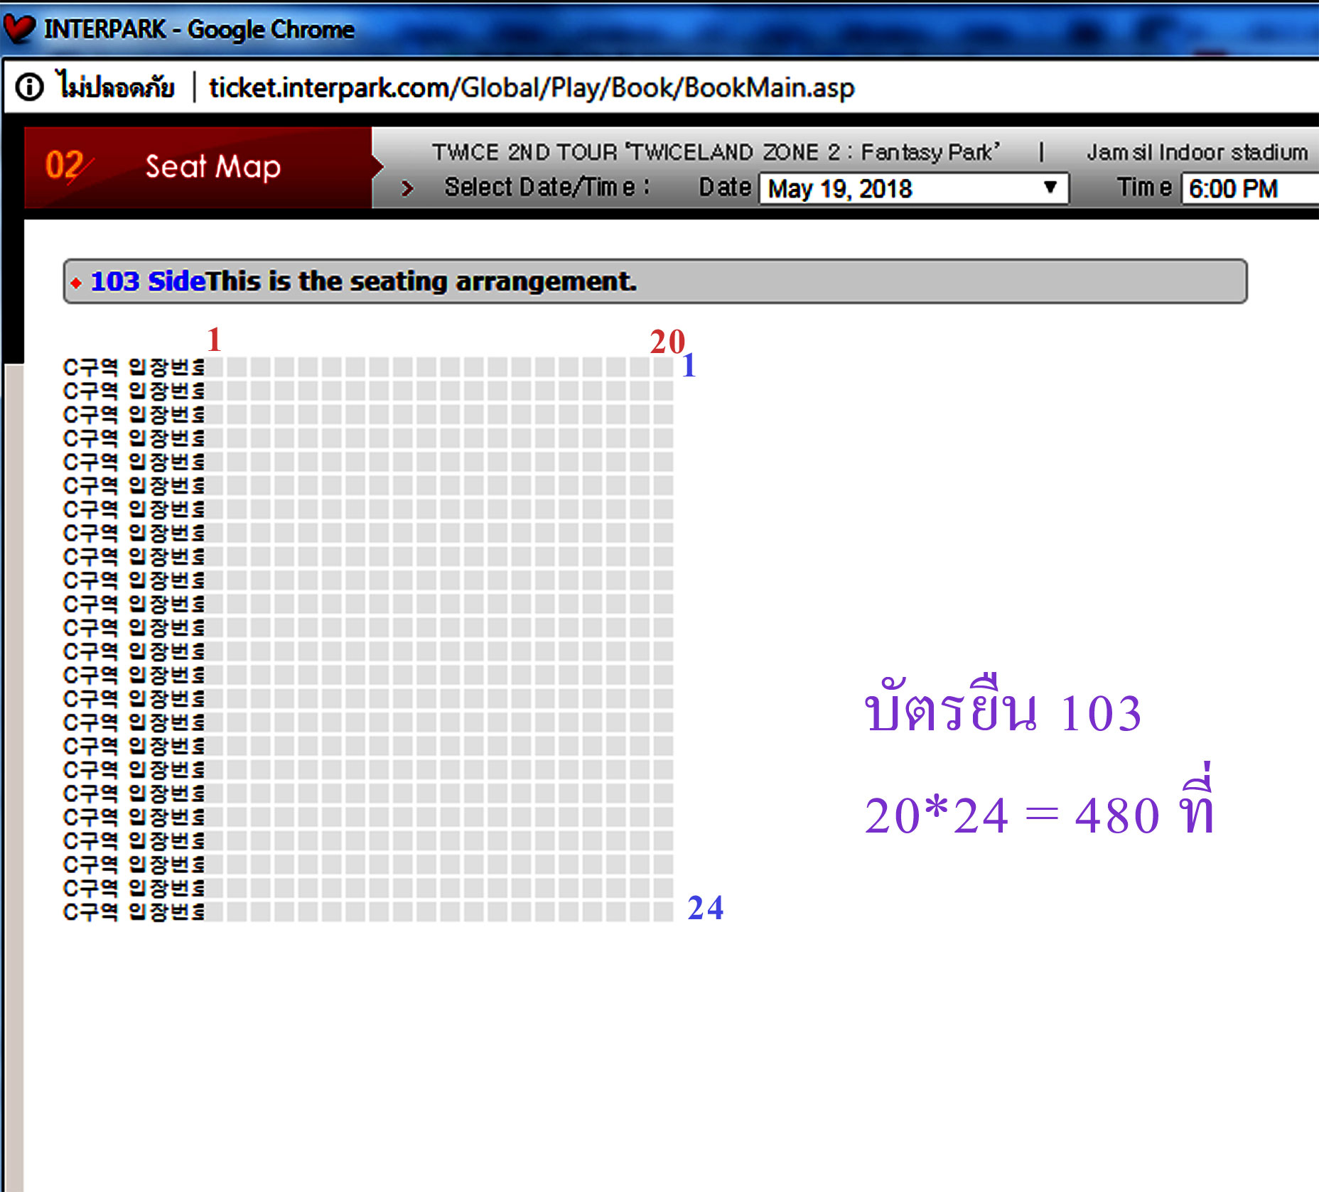Select the twentieth seat in the top row
The height and width of the screenshot is (1192, 1319).
click(664, 367)
